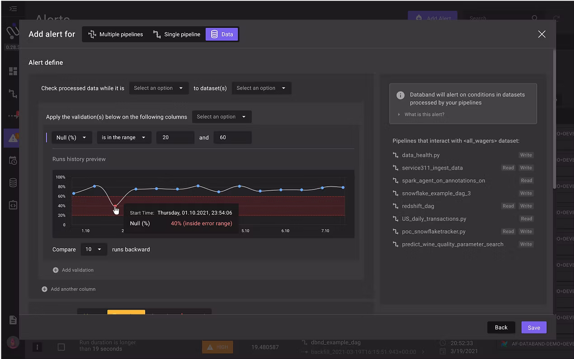Open the document icon at sidebar bottom
The height and width of the screenshot is (359, 574).
[x=13, y=320]
